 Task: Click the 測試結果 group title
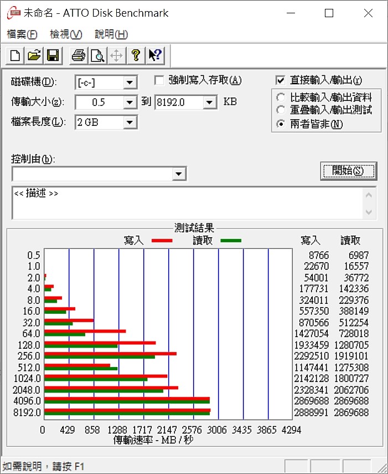[194, 228]
